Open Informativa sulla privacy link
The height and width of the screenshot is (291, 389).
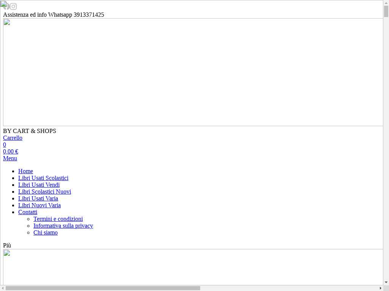coord(63,226)
